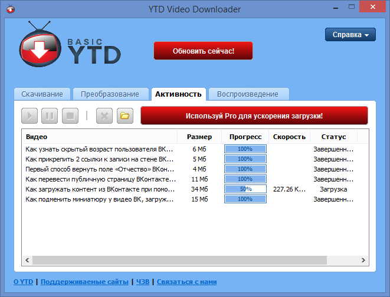Select row 'Как перевести публичную страницу ВКонтакте'
This screenshot has height=297, width=390.
point(195,179)
